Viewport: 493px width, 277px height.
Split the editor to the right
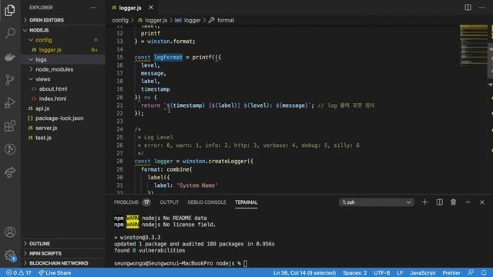pos(468,7)
